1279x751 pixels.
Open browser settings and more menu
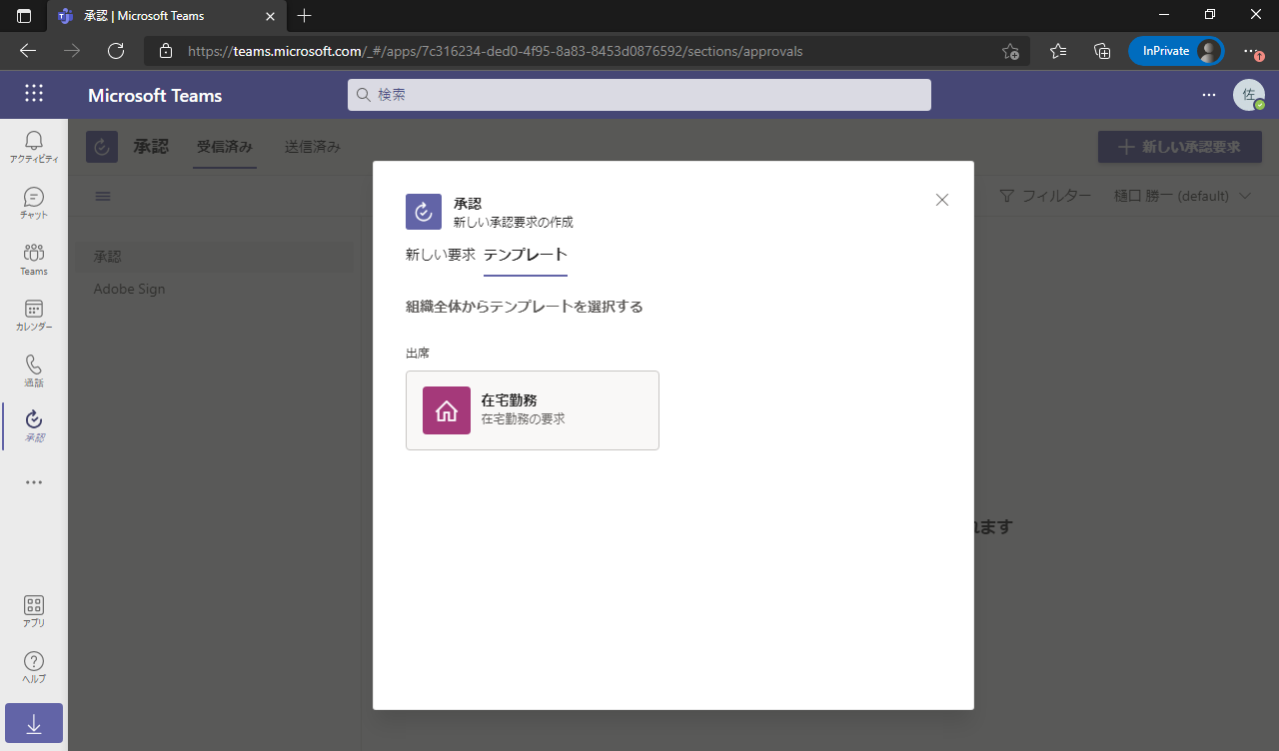1251,51
